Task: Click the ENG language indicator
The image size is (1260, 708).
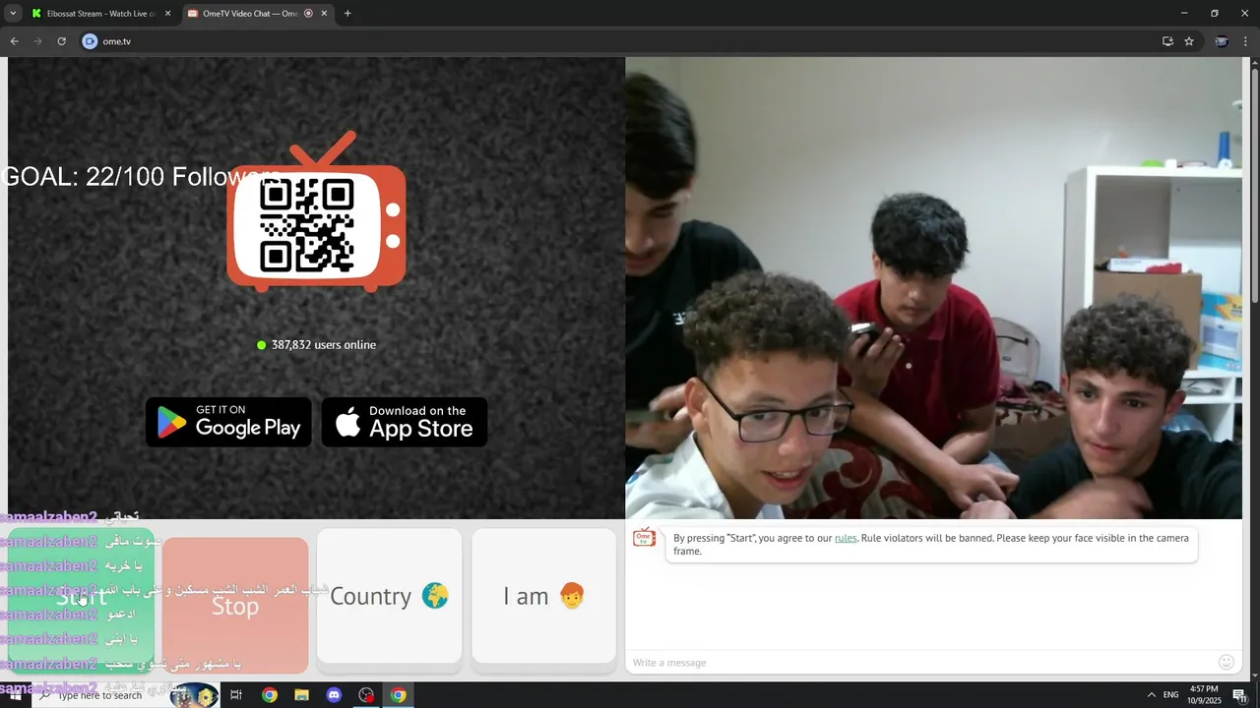Action: click(1171, 695)
